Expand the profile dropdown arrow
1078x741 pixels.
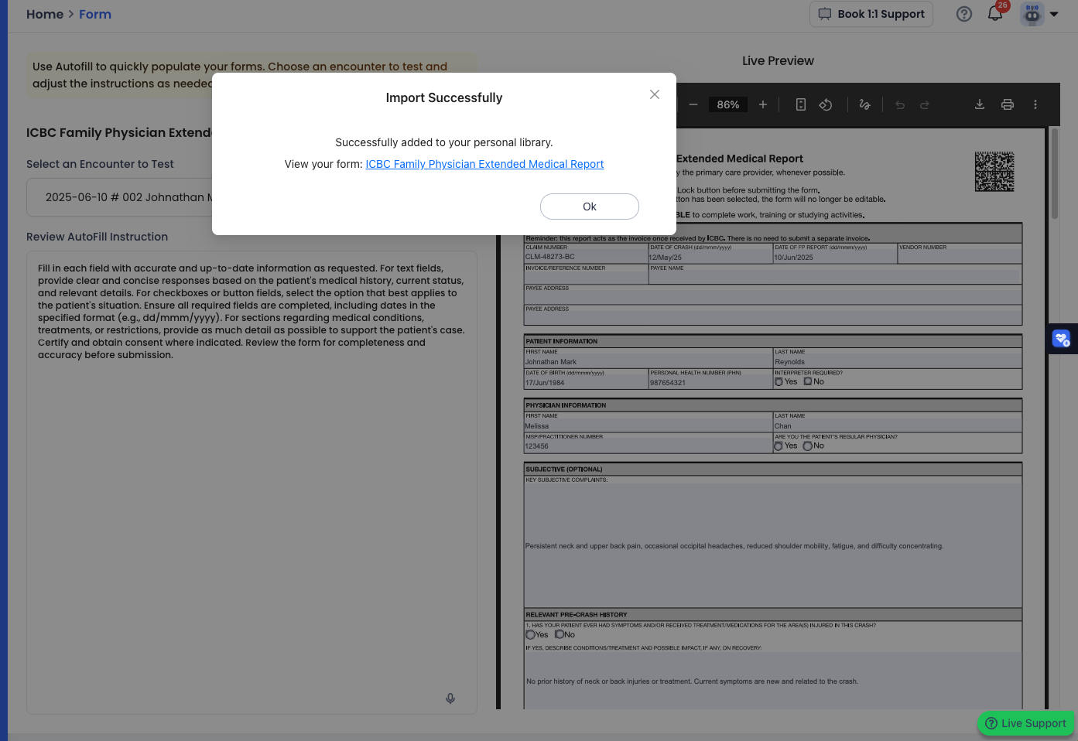(x=1054, y=14)
